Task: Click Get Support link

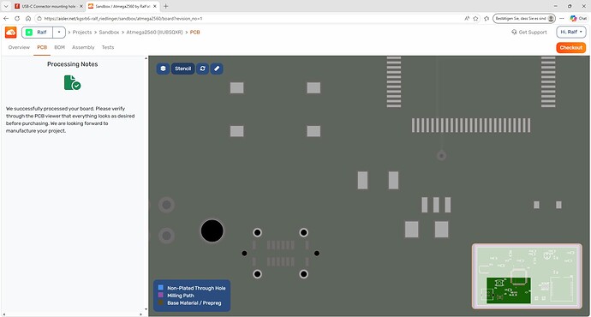Action: pos(529,33)
